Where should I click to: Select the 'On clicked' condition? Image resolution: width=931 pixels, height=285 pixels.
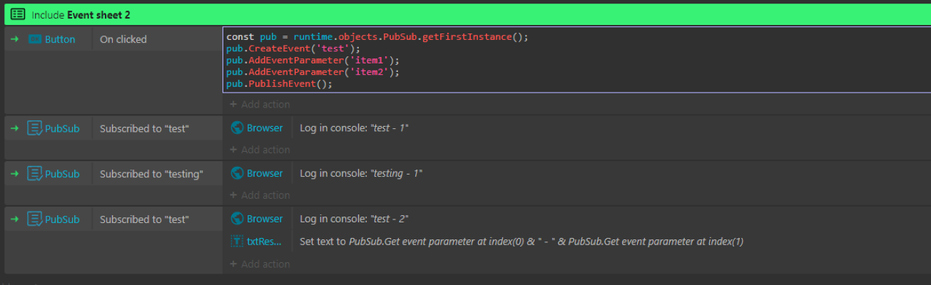pyautogui.click(x=123, y=40)
